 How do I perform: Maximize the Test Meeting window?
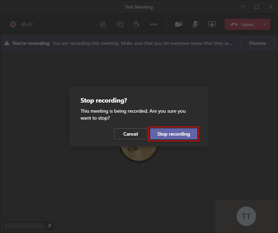(x=257, y=7)
